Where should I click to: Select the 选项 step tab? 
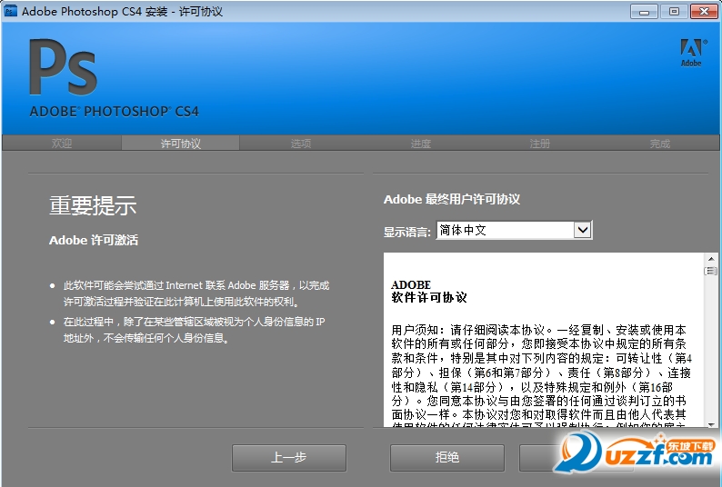[301, 144]
